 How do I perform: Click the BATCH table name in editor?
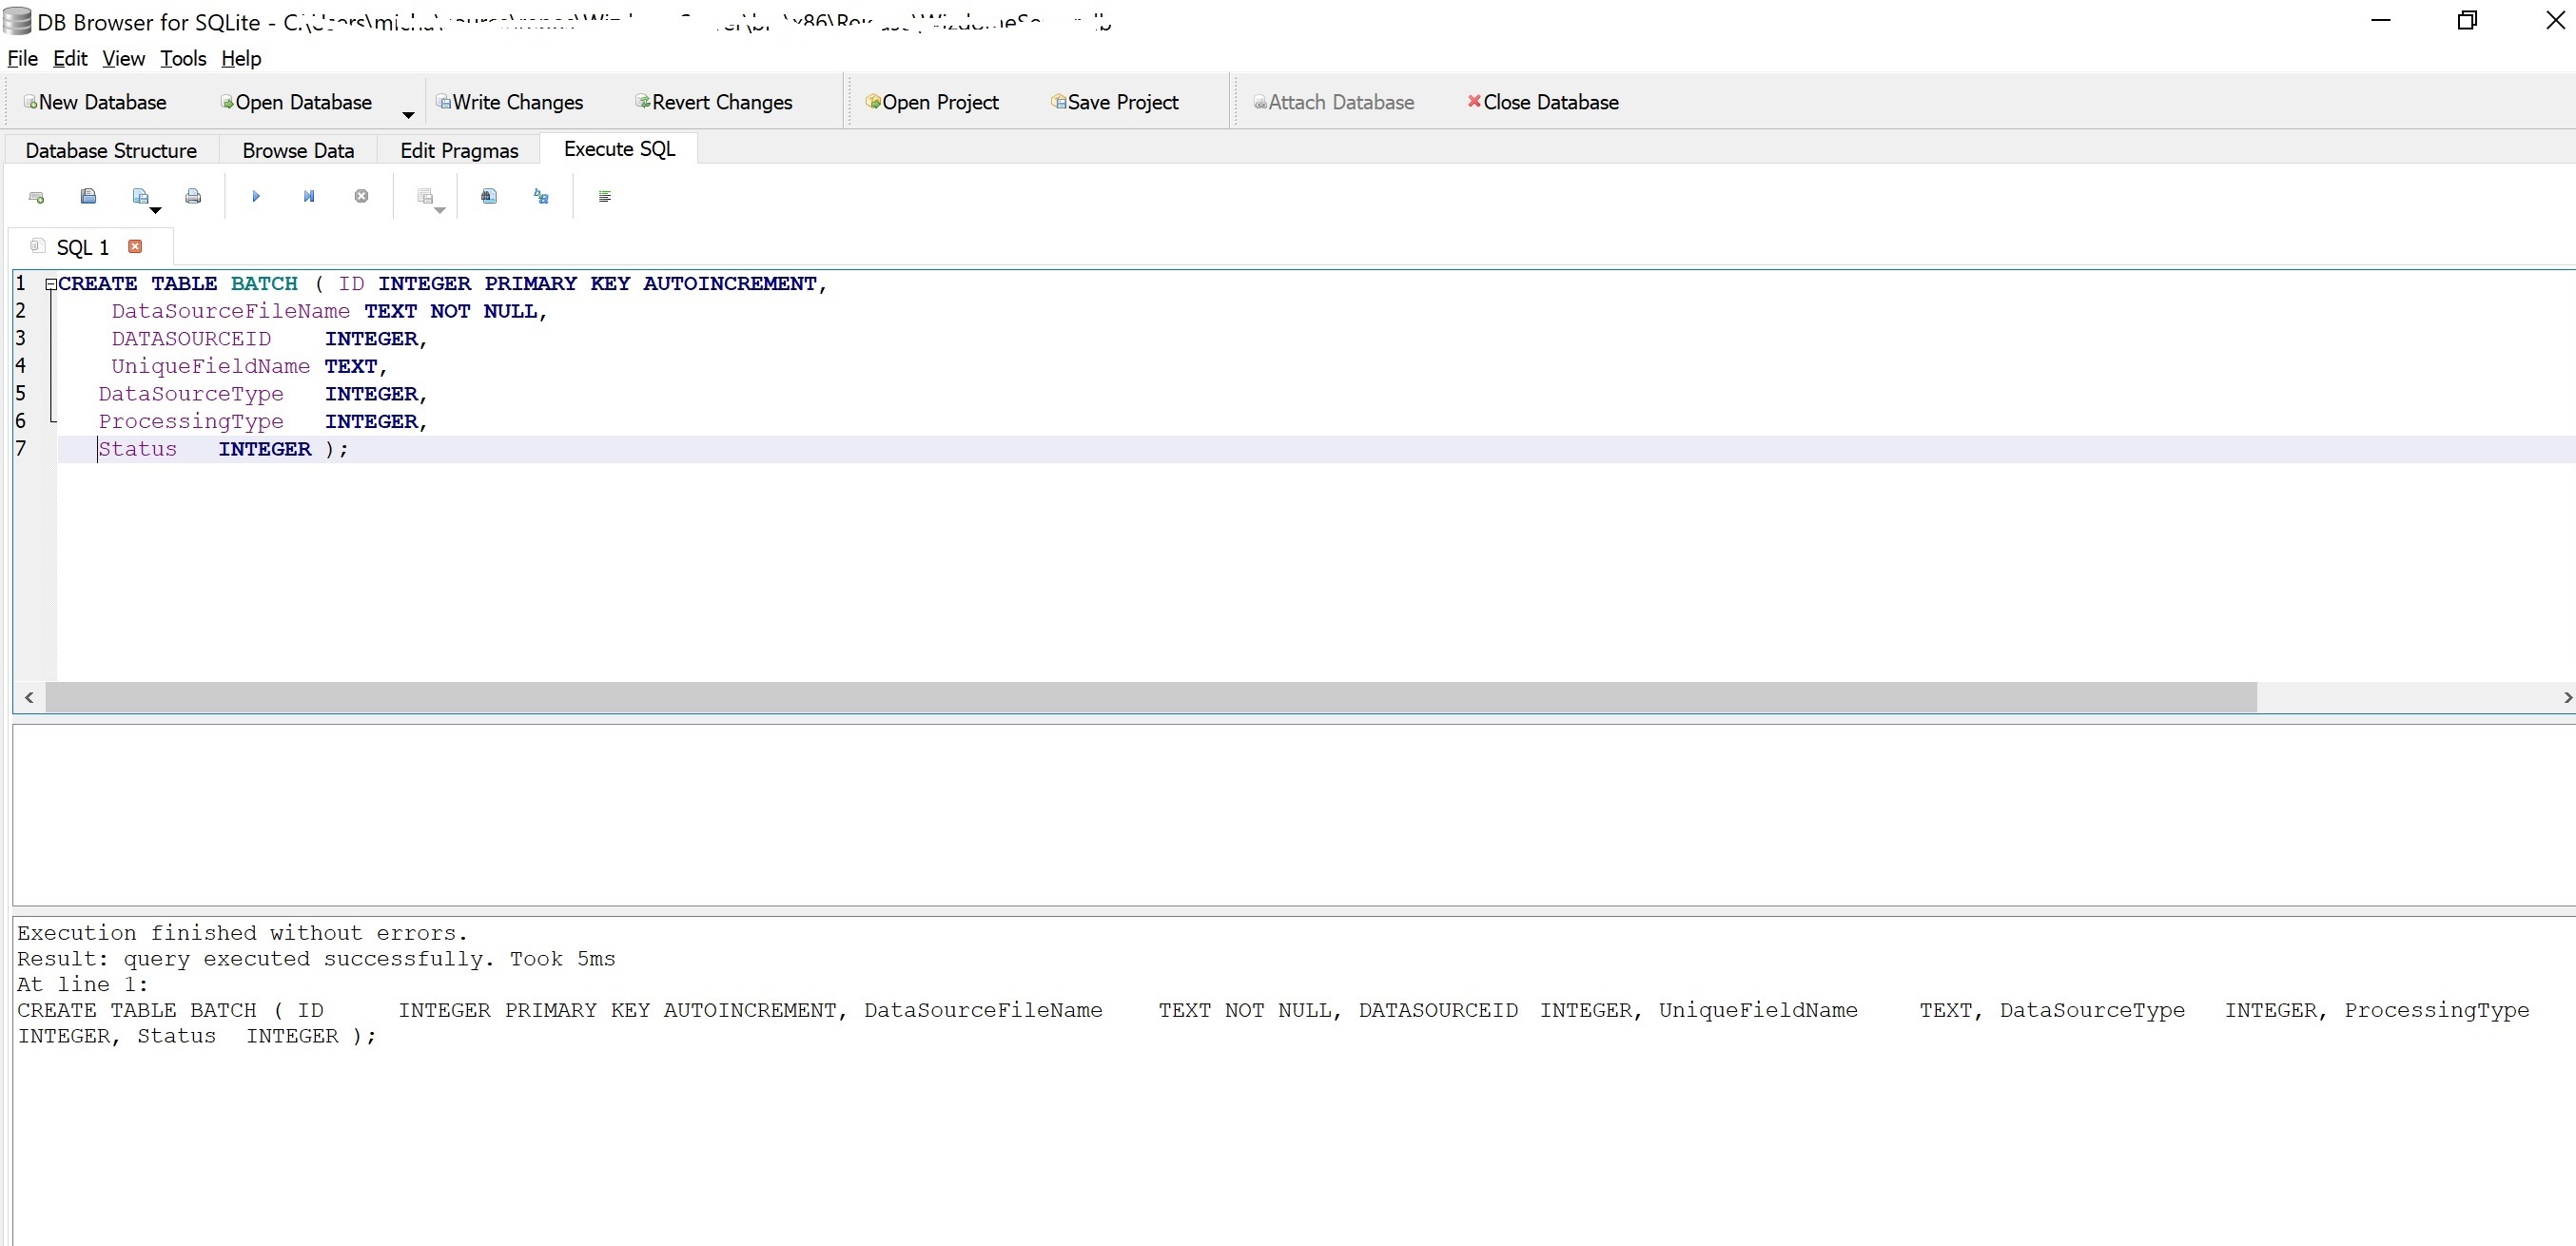coord(264,284)
